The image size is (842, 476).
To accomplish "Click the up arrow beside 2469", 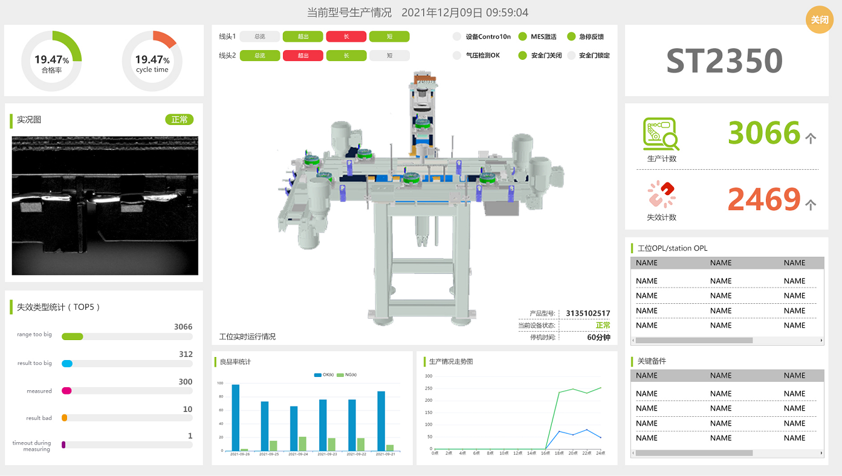I will click(x=811, y=205).
